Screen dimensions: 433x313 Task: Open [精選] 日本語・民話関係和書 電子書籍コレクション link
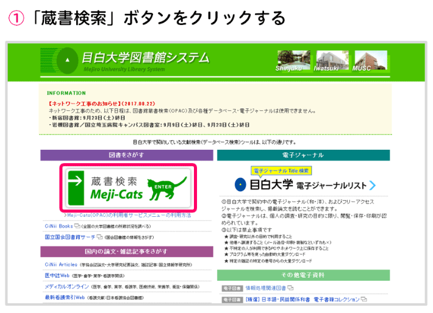302,300
